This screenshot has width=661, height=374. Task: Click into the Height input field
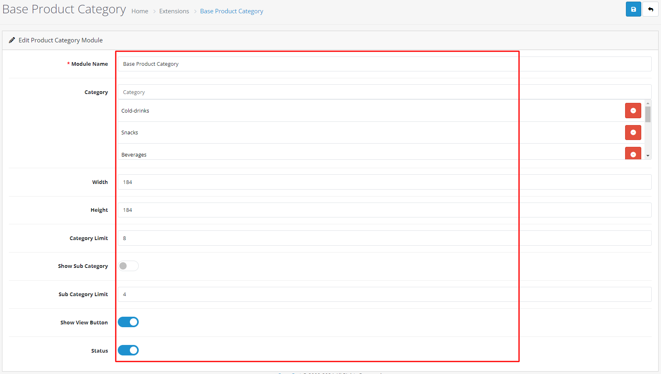click(x=384, y=210)
